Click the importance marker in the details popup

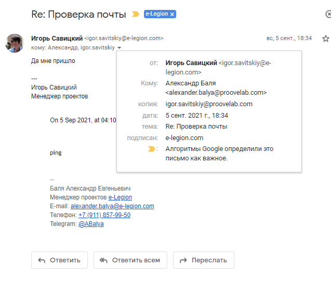(151, 149)
